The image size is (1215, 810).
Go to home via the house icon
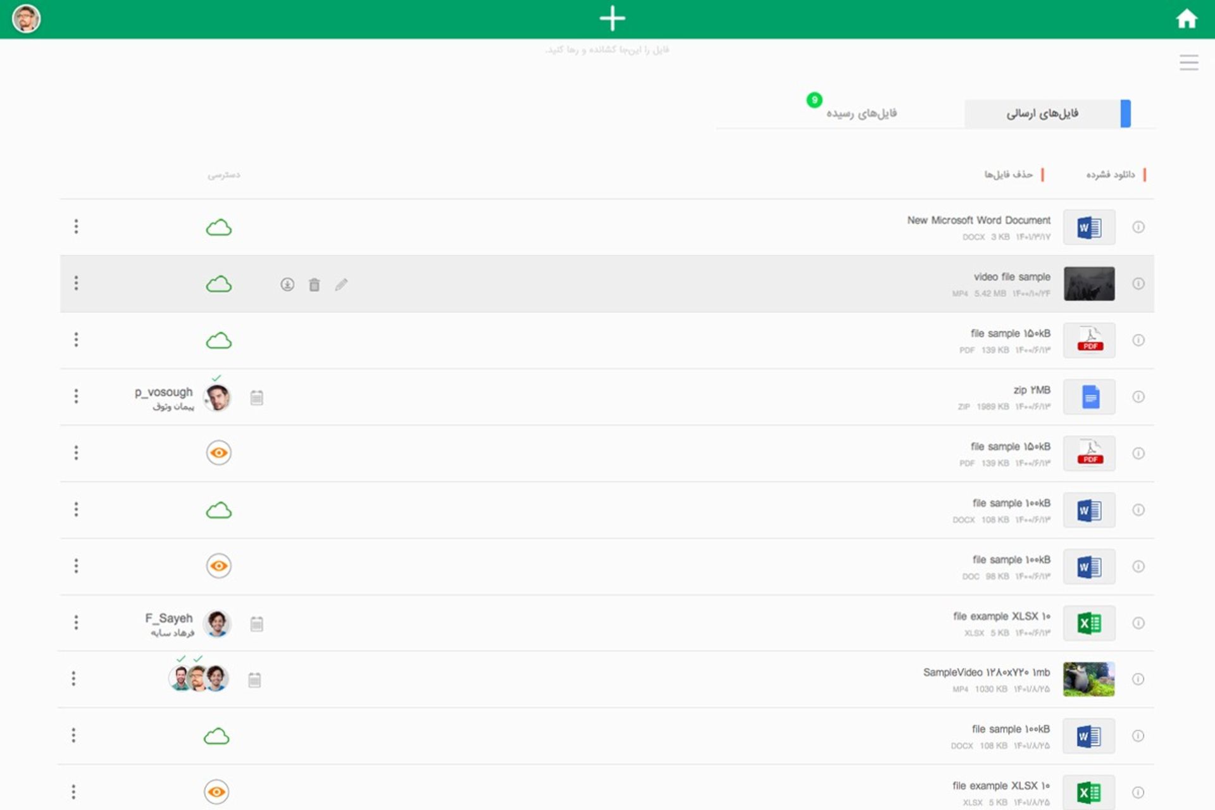(x=1187, y=19)
